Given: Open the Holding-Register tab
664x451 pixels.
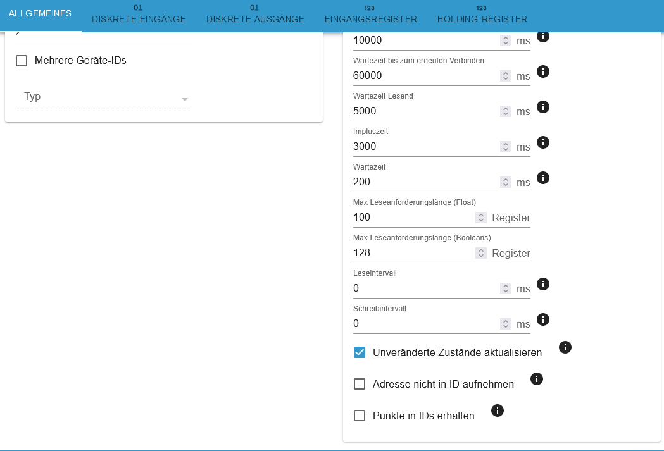Looking at the screenshot, I should (x=482, y=15).
